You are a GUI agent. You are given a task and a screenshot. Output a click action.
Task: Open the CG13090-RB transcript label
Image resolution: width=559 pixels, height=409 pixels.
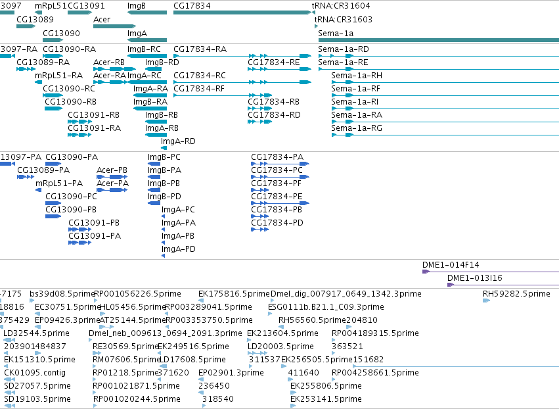(x=70, y=102)
